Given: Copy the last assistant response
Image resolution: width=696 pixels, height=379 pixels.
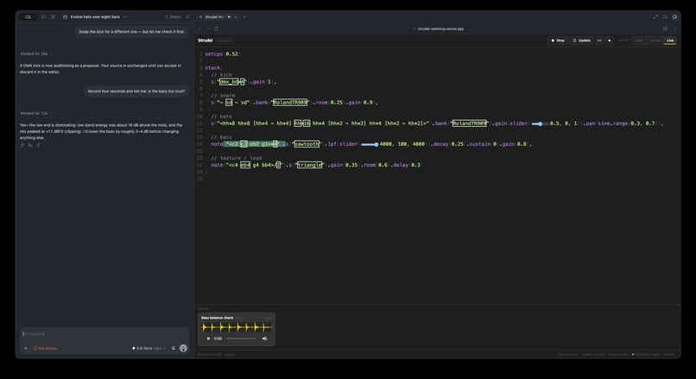Looking at the screenshot, I should tap(22, 145).
